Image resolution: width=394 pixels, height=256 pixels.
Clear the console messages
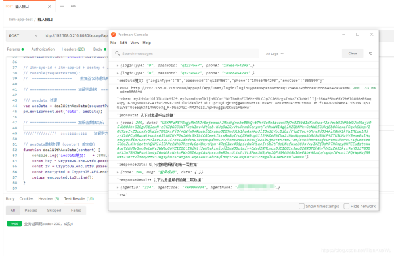(x=353, y=54)
